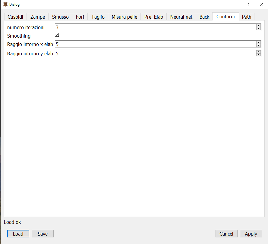Image resolution: width=268 pixels, height=244 pixels.
Task: Decrease Raggio intorno x elab value
Action: click(x=258, y=46)
